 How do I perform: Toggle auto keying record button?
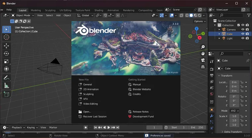click(86, 127)
